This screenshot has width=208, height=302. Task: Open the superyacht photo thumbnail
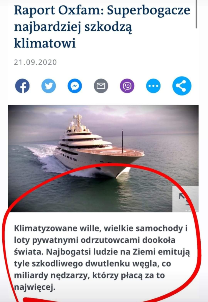[x=103, y=158]
